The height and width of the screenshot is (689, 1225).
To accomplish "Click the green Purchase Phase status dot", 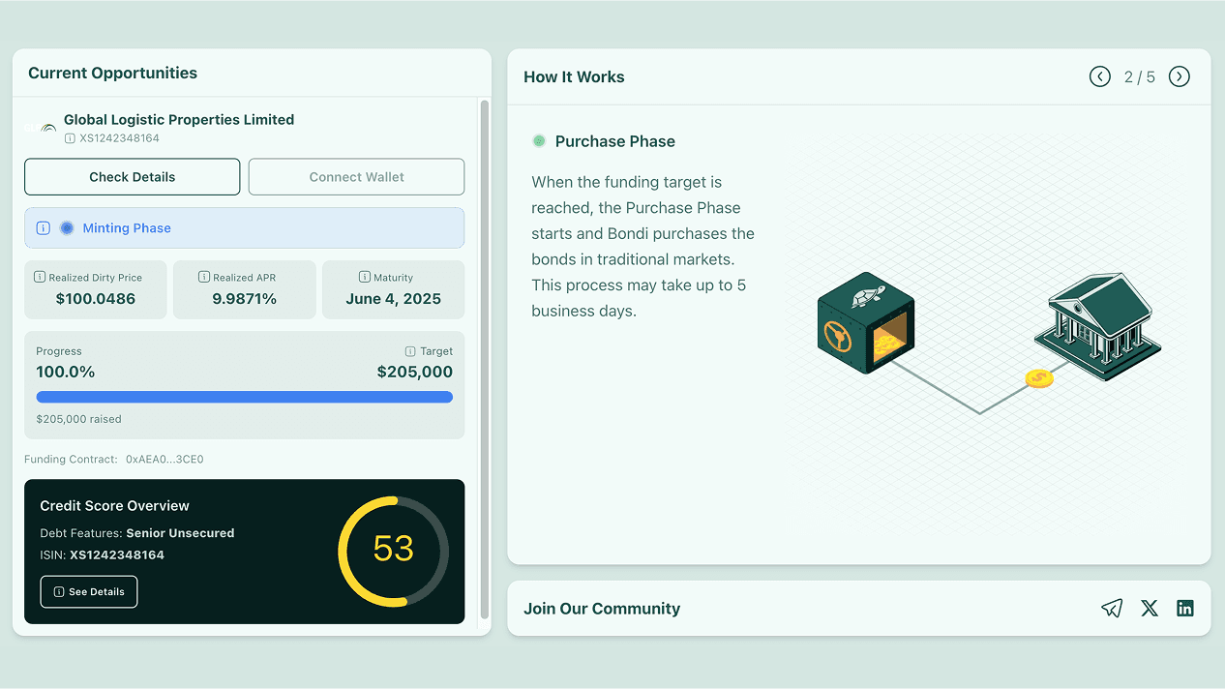I will 539,141.
